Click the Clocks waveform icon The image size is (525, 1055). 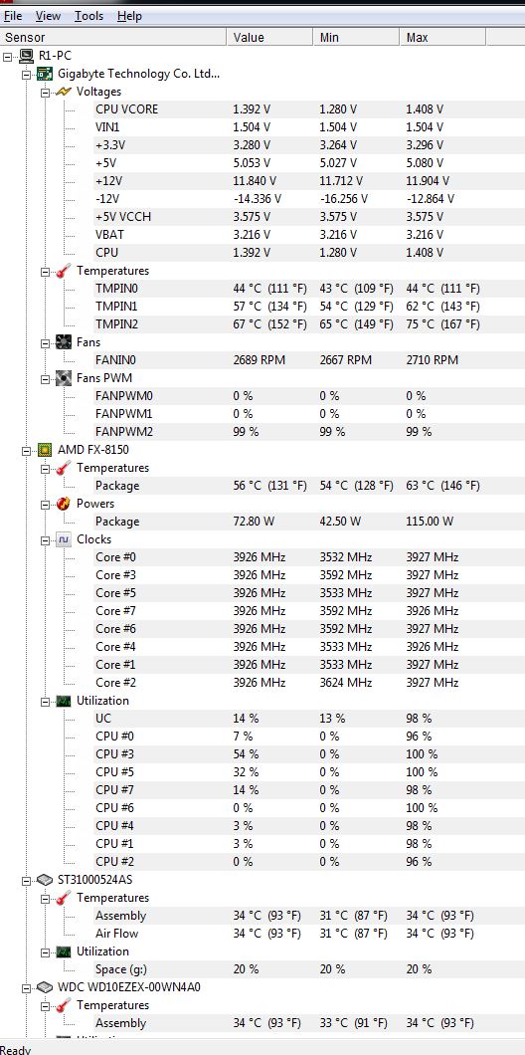pyautogui.click(x=64, y=538)
